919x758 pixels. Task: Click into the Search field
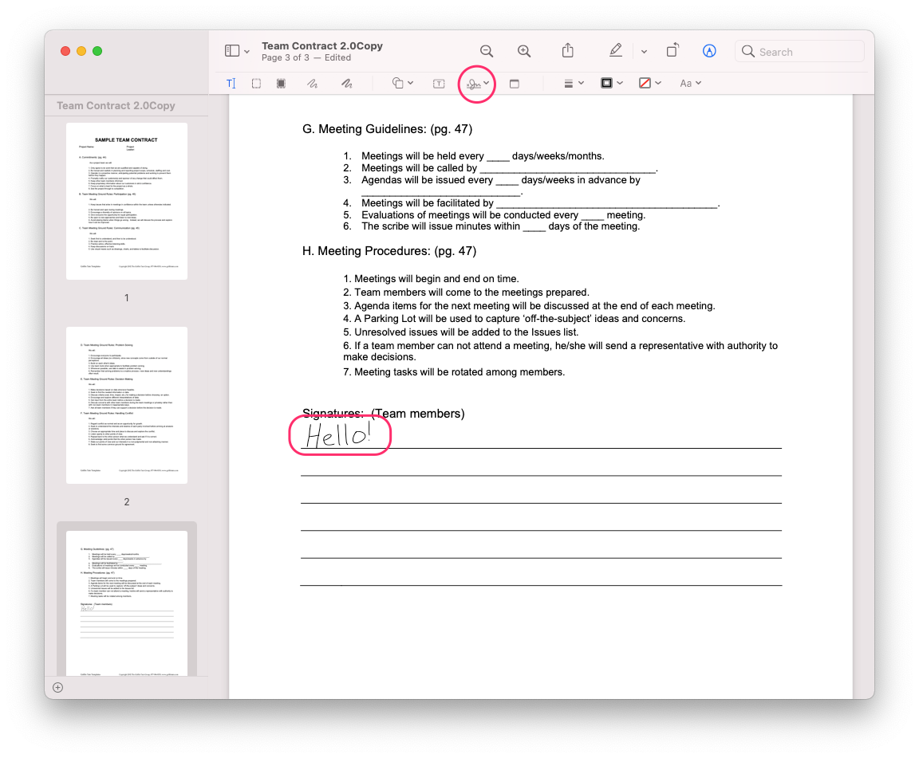pyautogui.click(x=799, y=52)
